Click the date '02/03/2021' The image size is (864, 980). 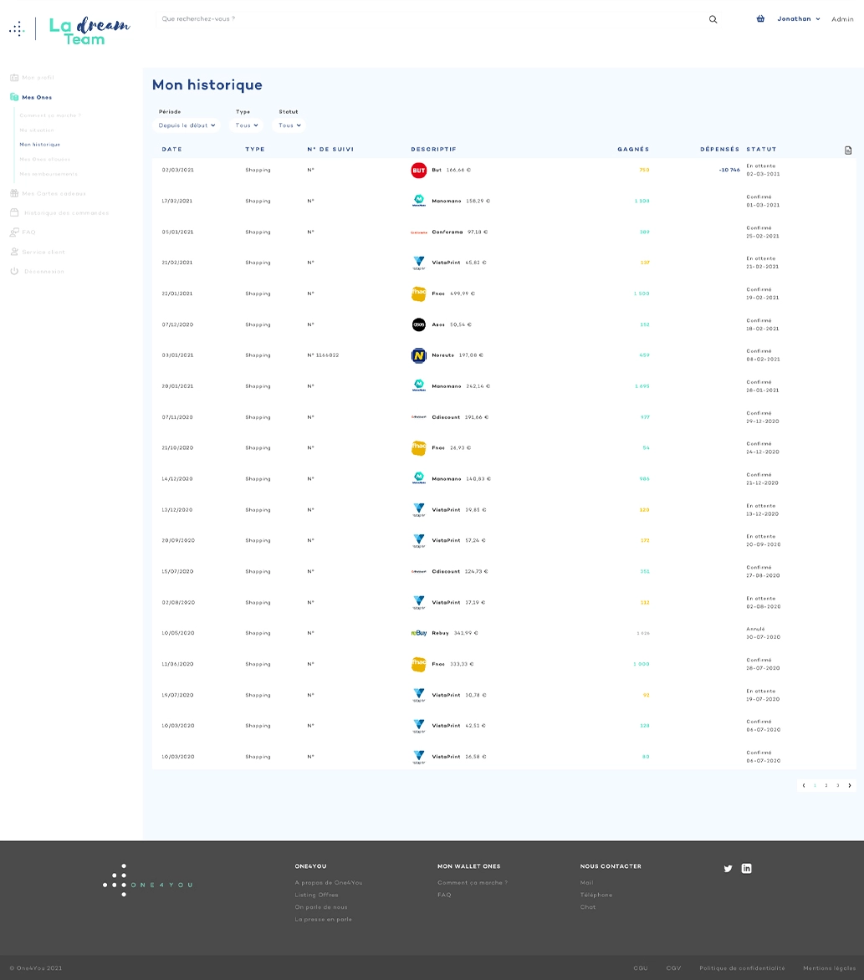click(x=177, y=170)
